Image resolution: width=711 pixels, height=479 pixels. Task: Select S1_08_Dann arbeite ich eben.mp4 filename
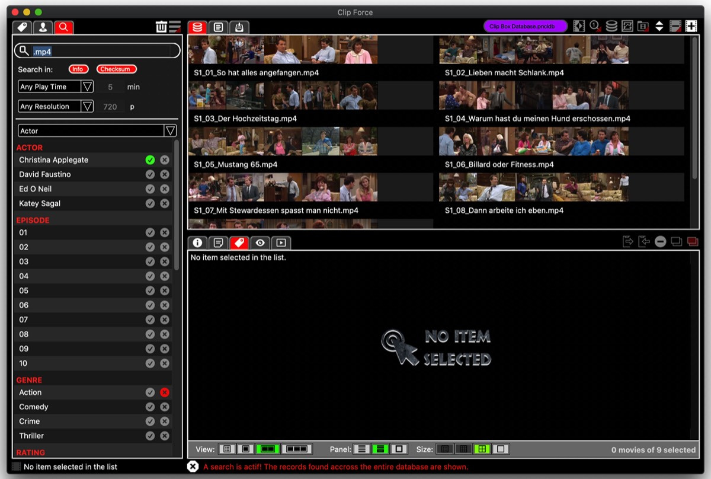(x=504, y=210)
